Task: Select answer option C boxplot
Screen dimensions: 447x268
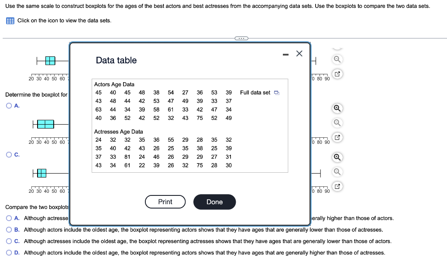Action: tap(8, 154)
